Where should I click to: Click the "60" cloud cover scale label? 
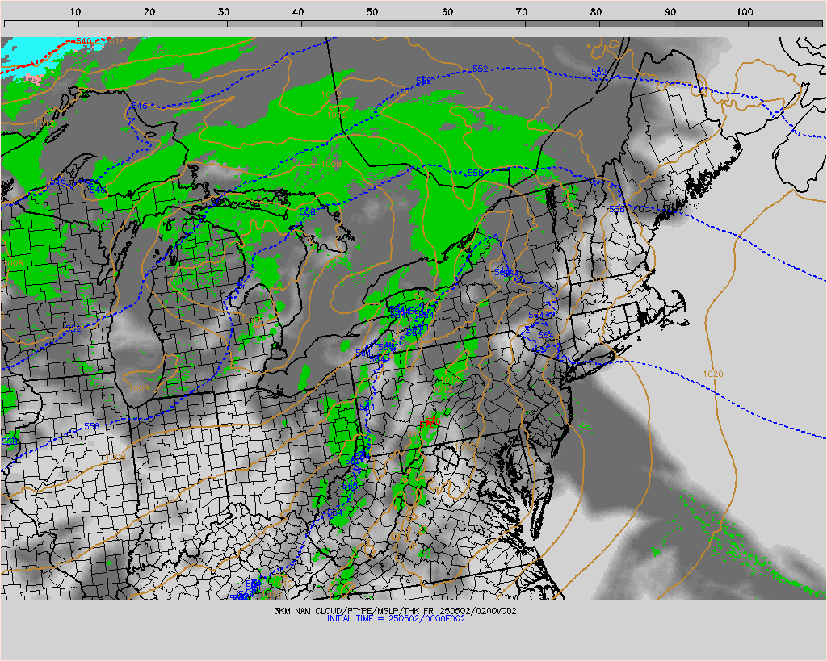[x=447, y=12]
